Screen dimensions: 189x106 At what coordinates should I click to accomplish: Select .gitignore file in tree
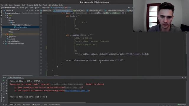coord(11,37)
